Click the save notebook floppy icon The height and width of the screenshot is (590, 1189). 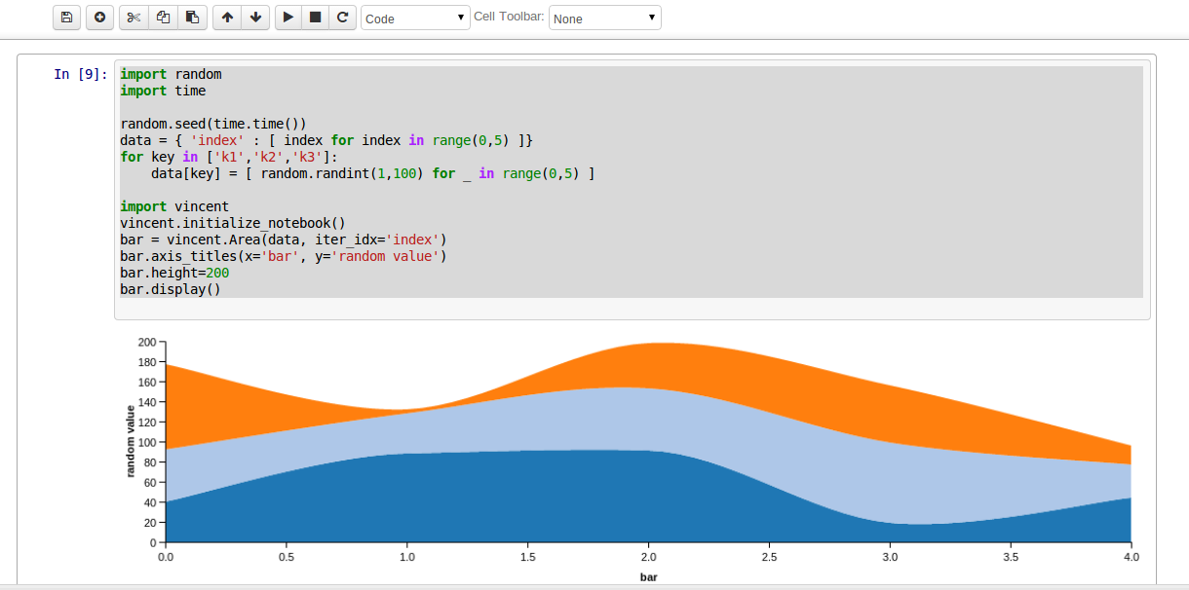pyautogui.click(x=66, y=18)
